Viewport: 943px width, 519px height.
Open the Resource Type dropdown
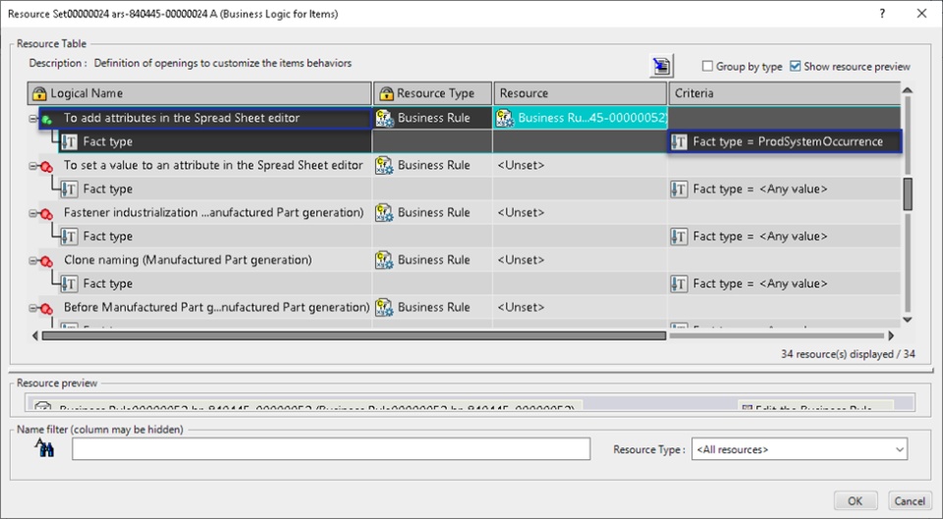click(x=800, y=449)
